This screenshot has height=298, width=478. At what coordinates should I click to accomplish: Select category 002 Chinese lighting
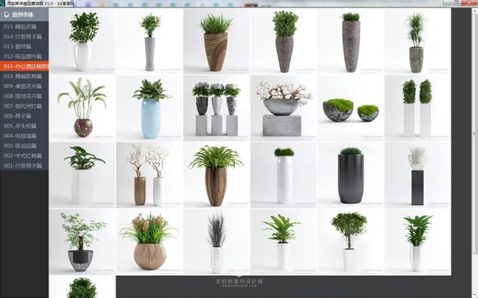click(24, 156)
